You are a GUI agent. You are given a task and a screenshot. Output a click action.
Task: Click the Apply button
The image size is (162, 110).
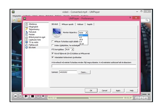coord(118,90)
